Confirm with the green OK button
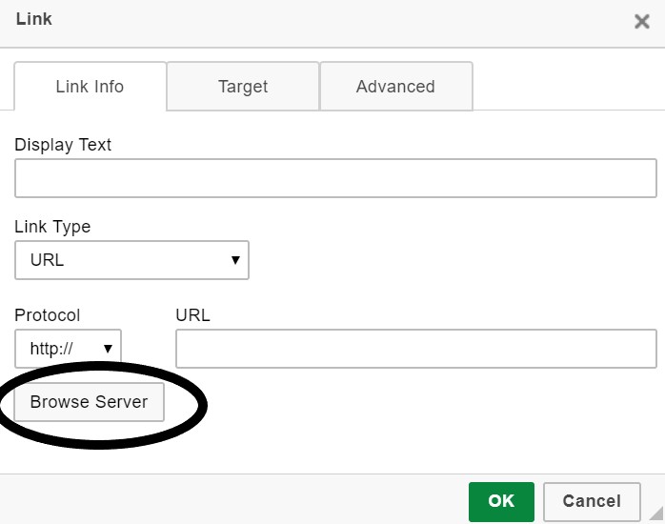665x524 pixels. coord(501,501)
